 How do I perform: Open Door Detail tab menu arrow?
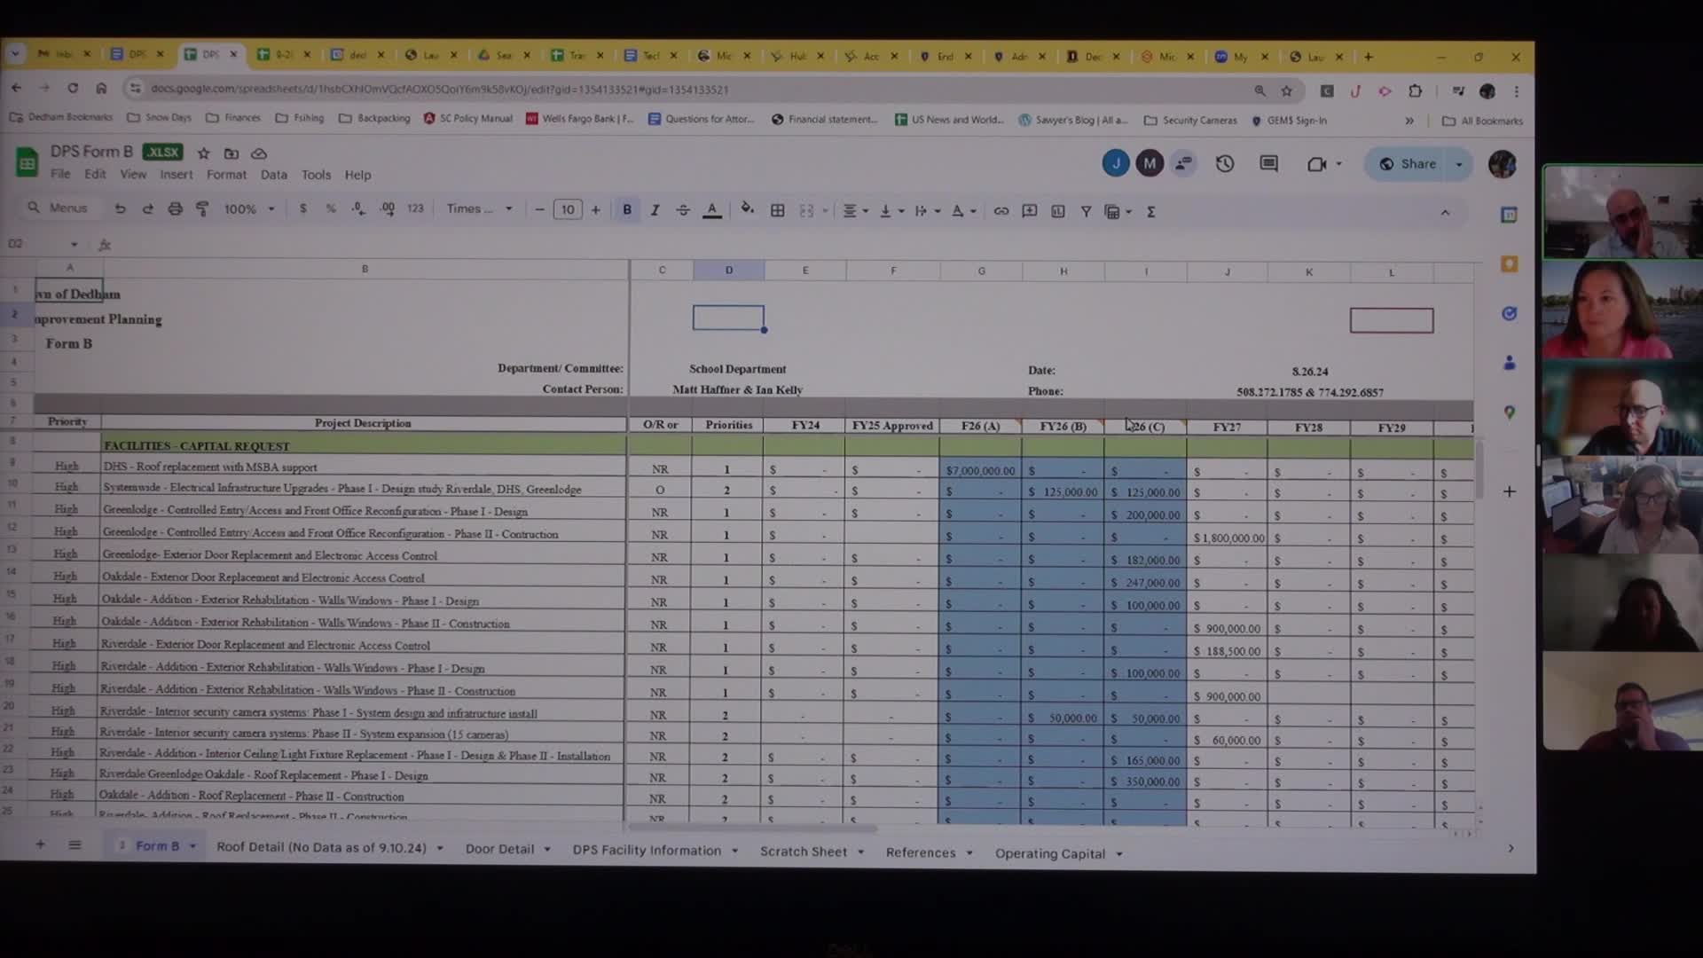(546, 850)
